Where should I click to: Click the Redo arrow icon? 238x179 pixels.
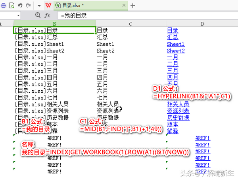pos(28,6)
